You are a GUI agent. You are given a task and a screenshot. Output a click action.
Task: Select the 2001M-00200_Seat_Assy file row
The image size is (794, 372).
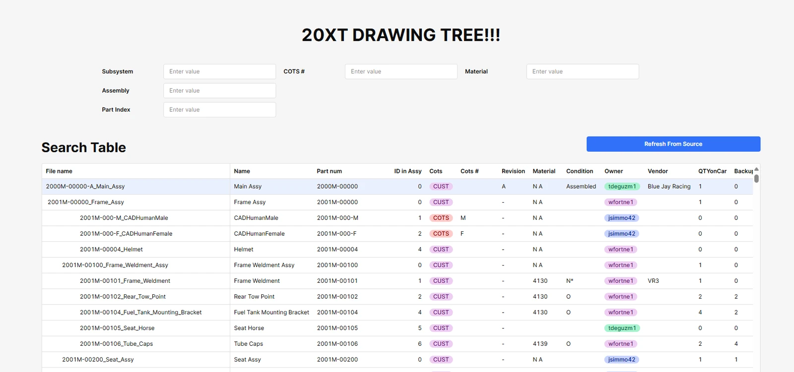[x=397, y=360]
